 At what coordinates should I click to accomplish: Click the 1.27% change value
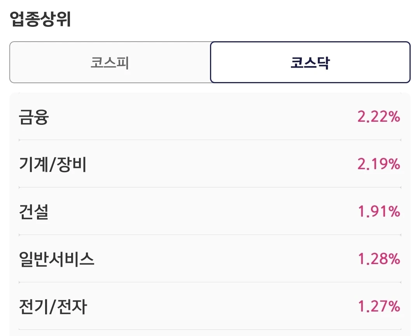click(379, 306)
